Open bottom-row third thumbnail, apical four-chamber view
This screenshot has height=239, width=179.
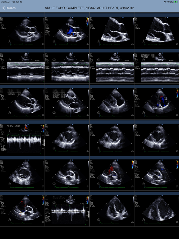click(x=112, y=209)
